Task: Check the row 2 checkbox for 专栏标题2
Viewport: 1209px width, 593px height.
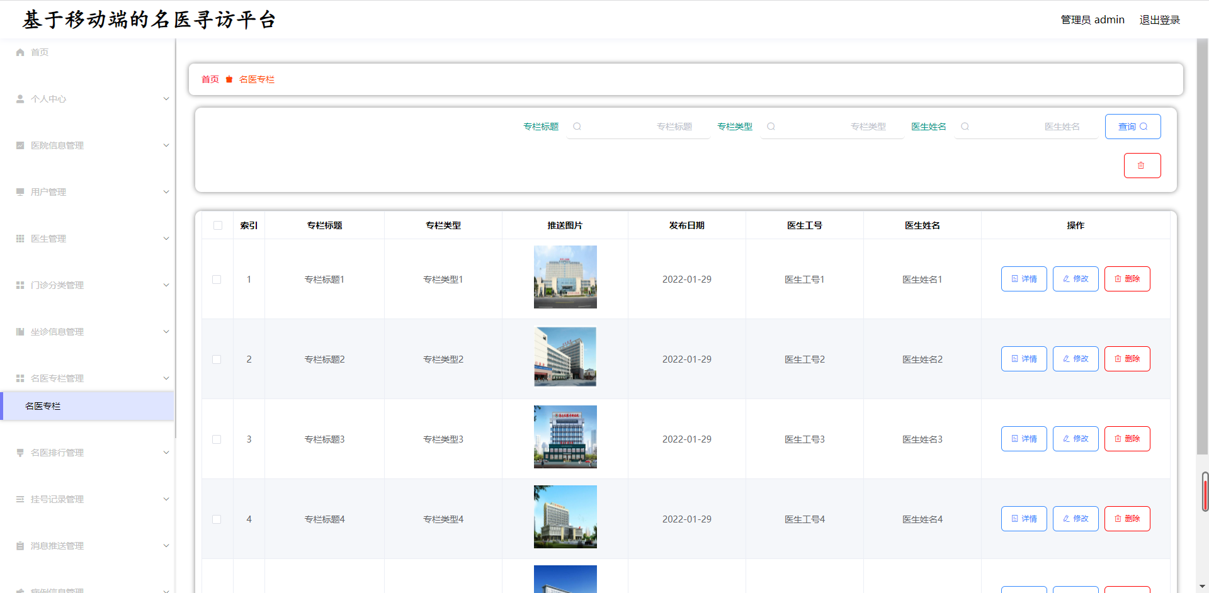Action: coord(217,359)
